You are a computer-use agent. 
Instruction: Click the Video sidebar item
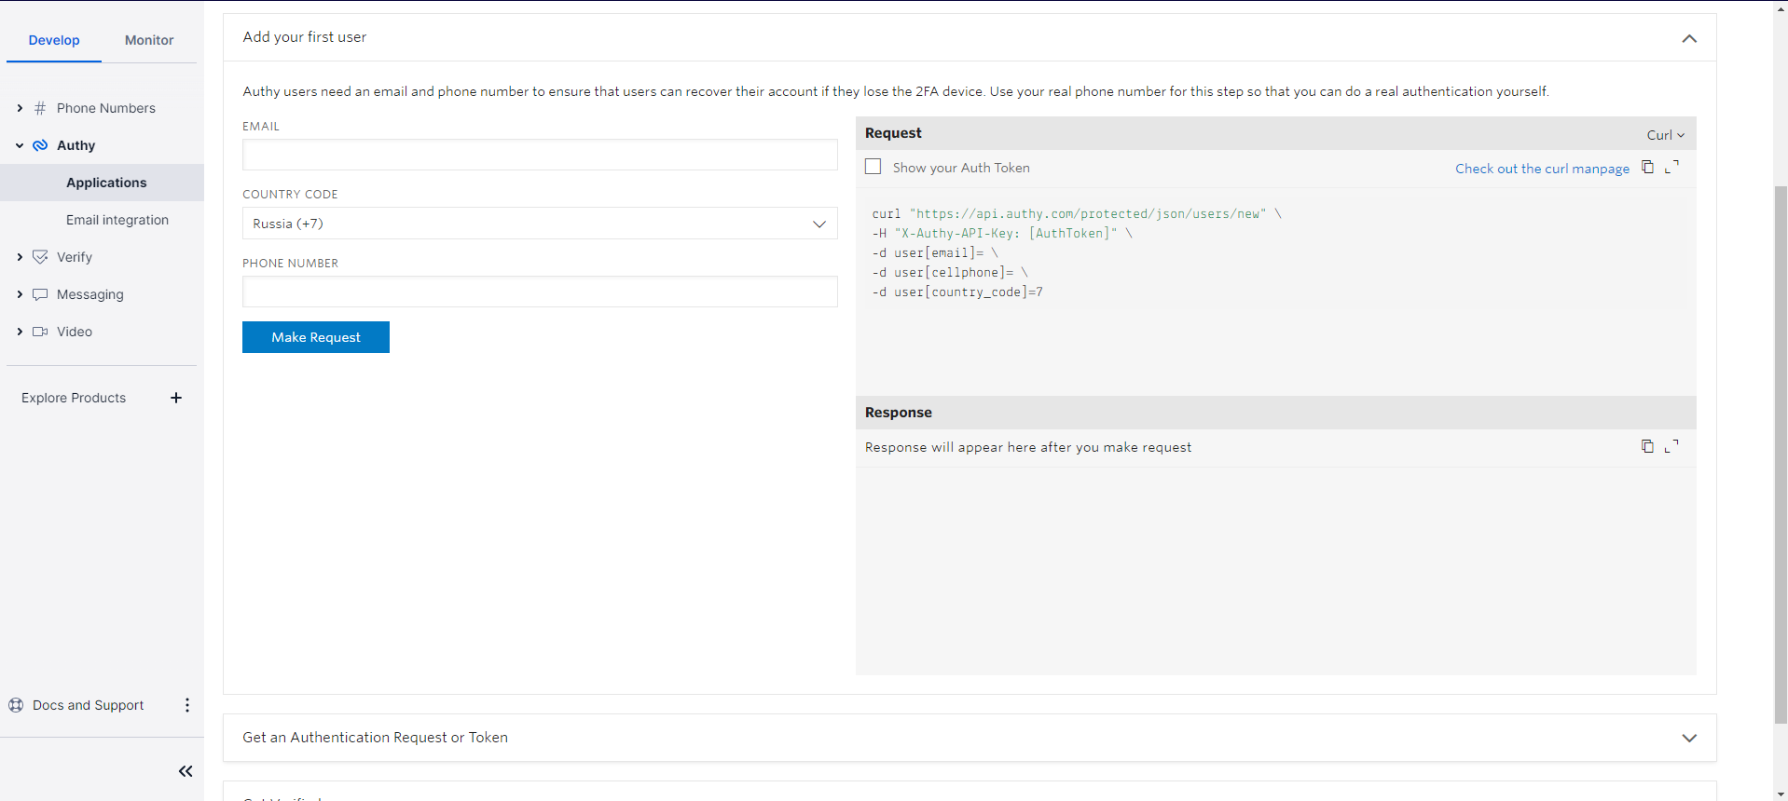(x=75, y=332)
